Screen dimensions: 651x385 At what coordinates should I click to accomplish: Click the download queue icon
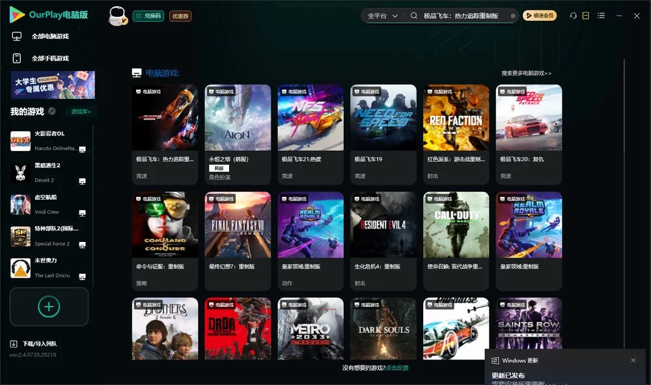pyautogui.click(x=14, y=344)
